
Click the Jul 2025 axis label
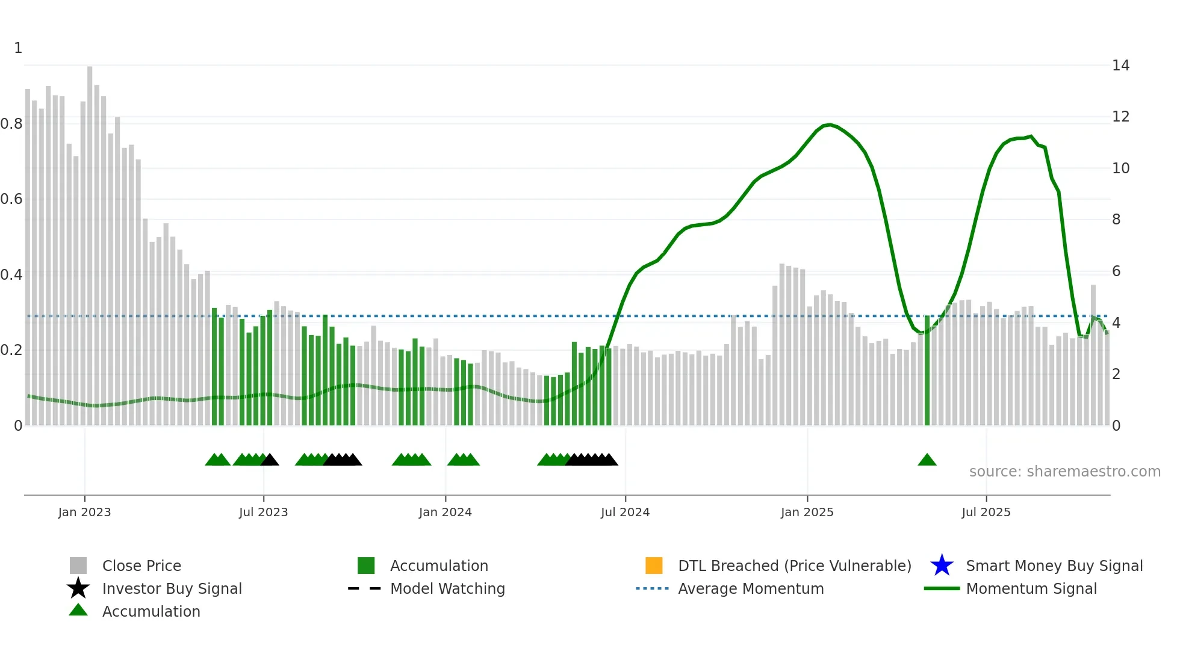click(x=986, y=512)
